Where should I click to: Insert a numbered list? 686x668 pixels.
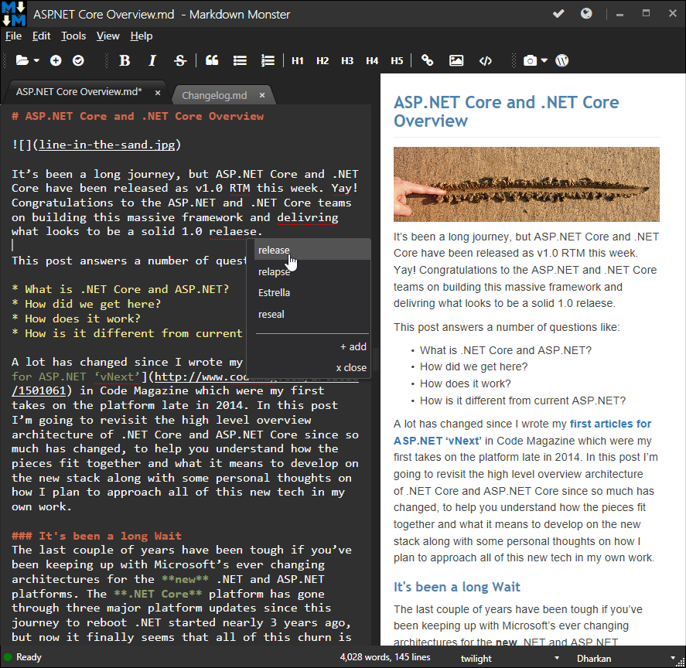coord(268,60)
